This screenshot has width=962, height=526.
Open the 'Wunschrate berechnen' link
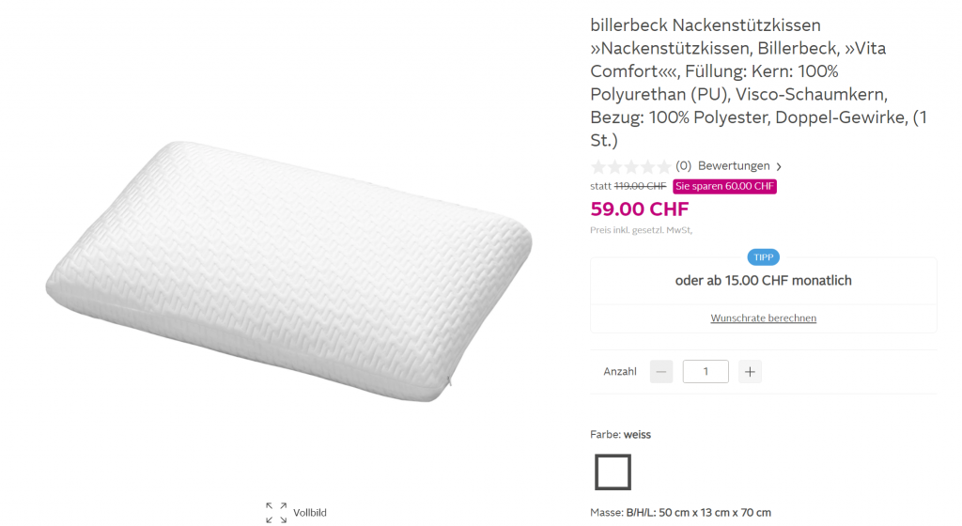763,317
